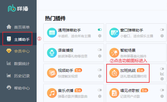Click the 通用弹幕助手 plugin icon
This screenshot has width=167, height=102.
click(52, 33)
